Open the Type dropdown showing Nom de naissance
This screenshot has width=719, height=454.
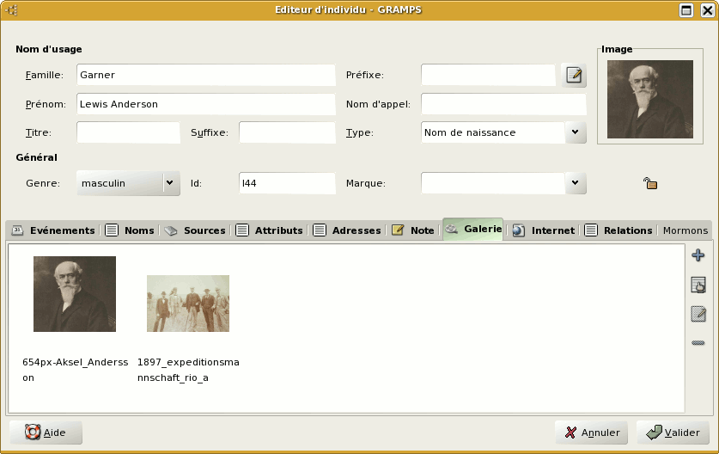[575, 132]
